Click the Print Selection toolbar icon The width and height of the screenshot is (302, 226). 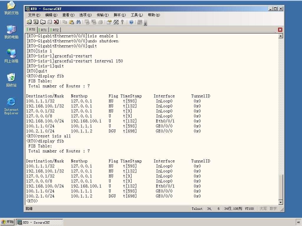coord(93,22)
